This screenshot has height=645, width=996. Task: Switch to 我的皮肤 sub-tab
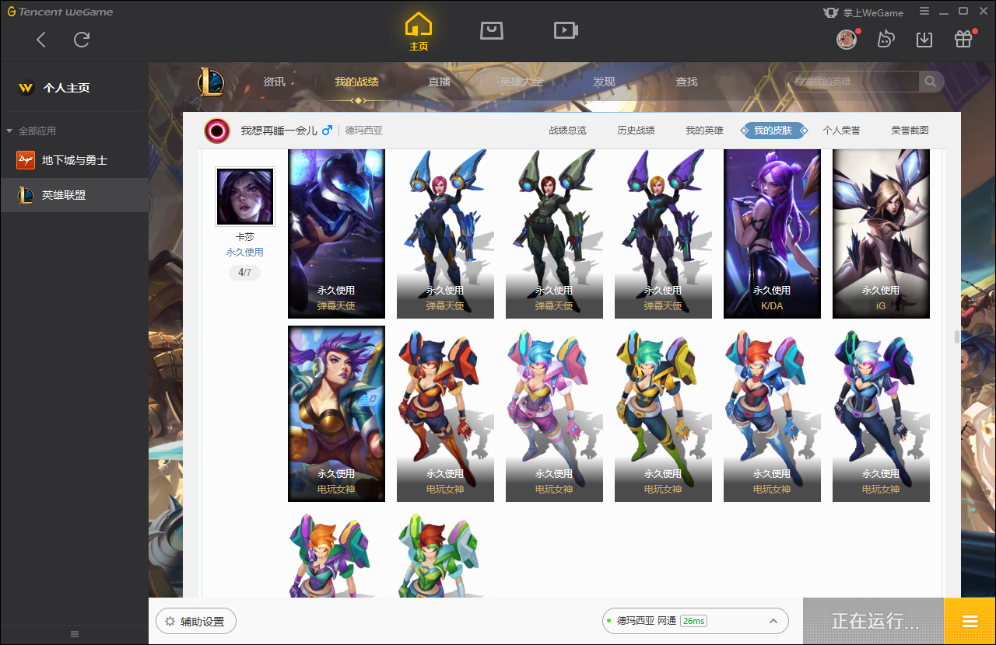click(x=773, y=131)
